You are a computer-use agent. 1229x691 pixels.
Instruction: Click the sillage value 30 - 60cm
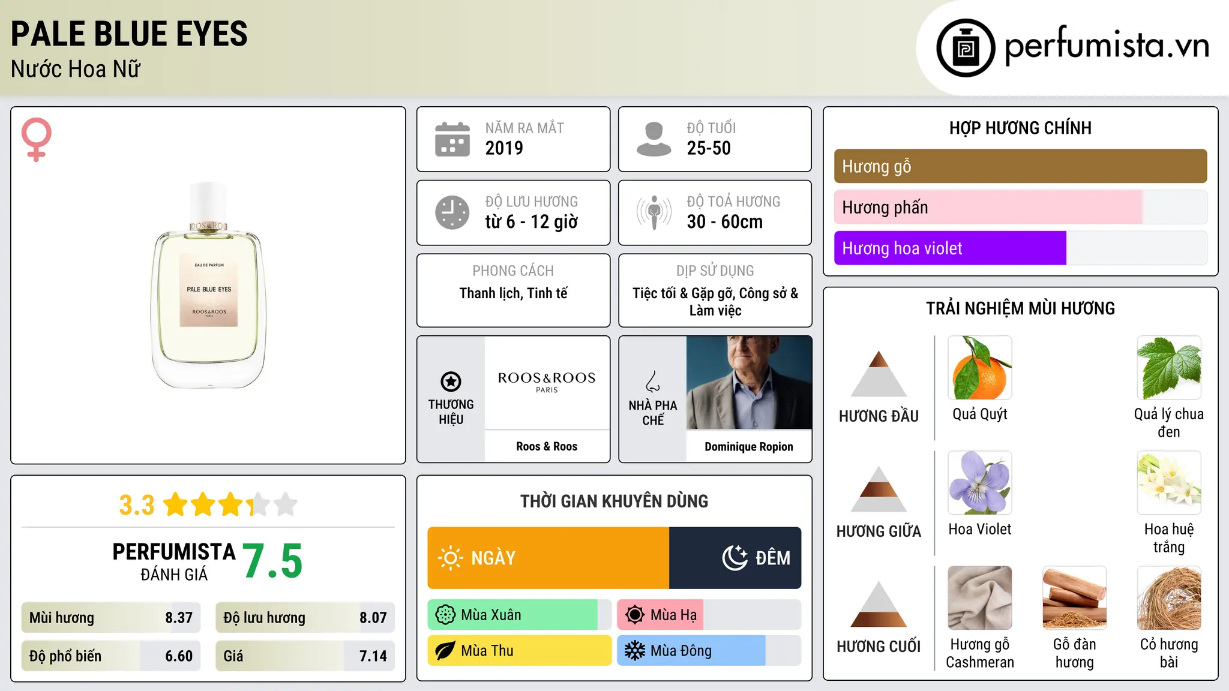click(725, 222)
